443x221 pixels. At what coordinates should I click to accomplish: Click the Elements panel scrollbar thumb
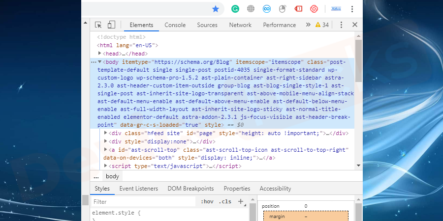(x=358, y=60)
